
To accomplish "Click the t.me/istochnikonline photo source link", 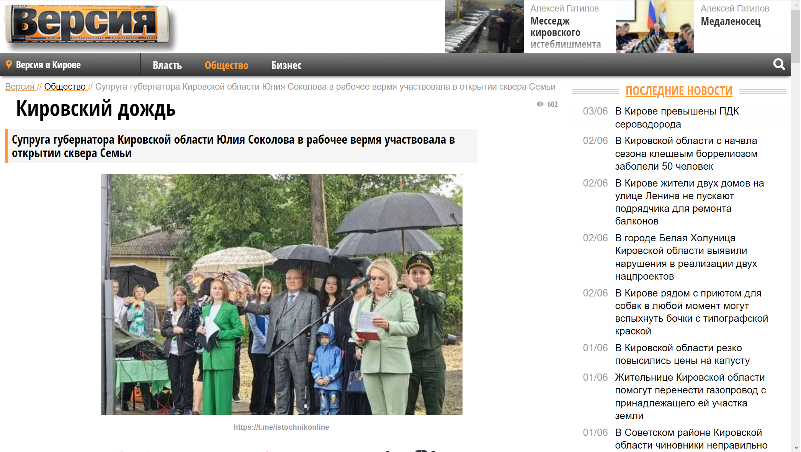I will click(281, 427).
